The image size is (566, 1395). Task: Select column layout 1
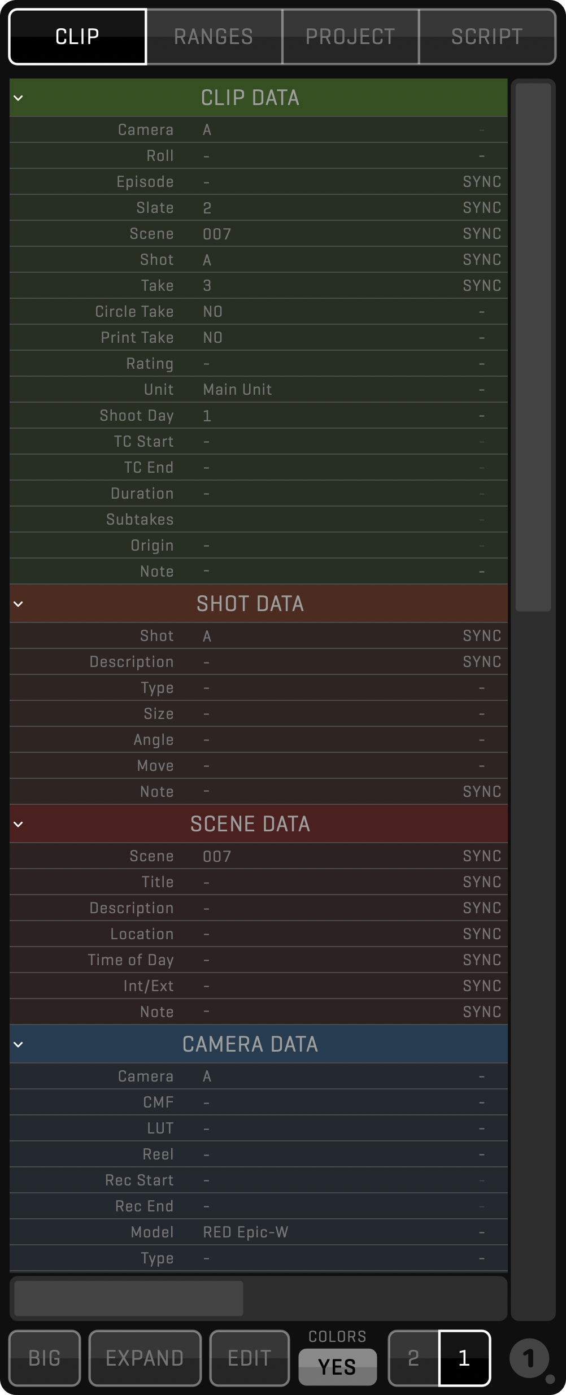464,1358
